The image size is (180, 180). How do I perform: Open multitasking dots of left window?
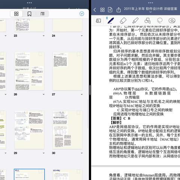[29, 3]
